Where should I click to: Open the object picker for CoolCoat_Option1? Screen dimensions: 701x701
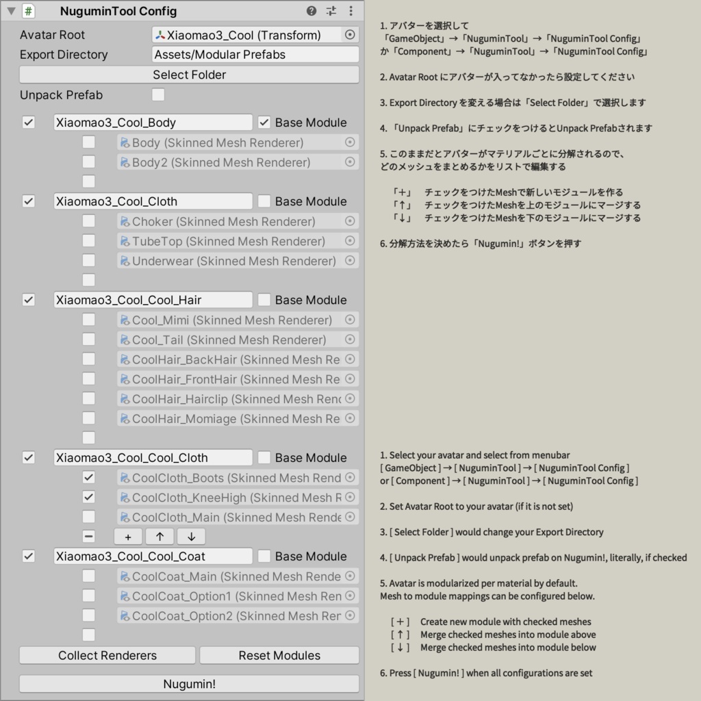click(348, 596)
